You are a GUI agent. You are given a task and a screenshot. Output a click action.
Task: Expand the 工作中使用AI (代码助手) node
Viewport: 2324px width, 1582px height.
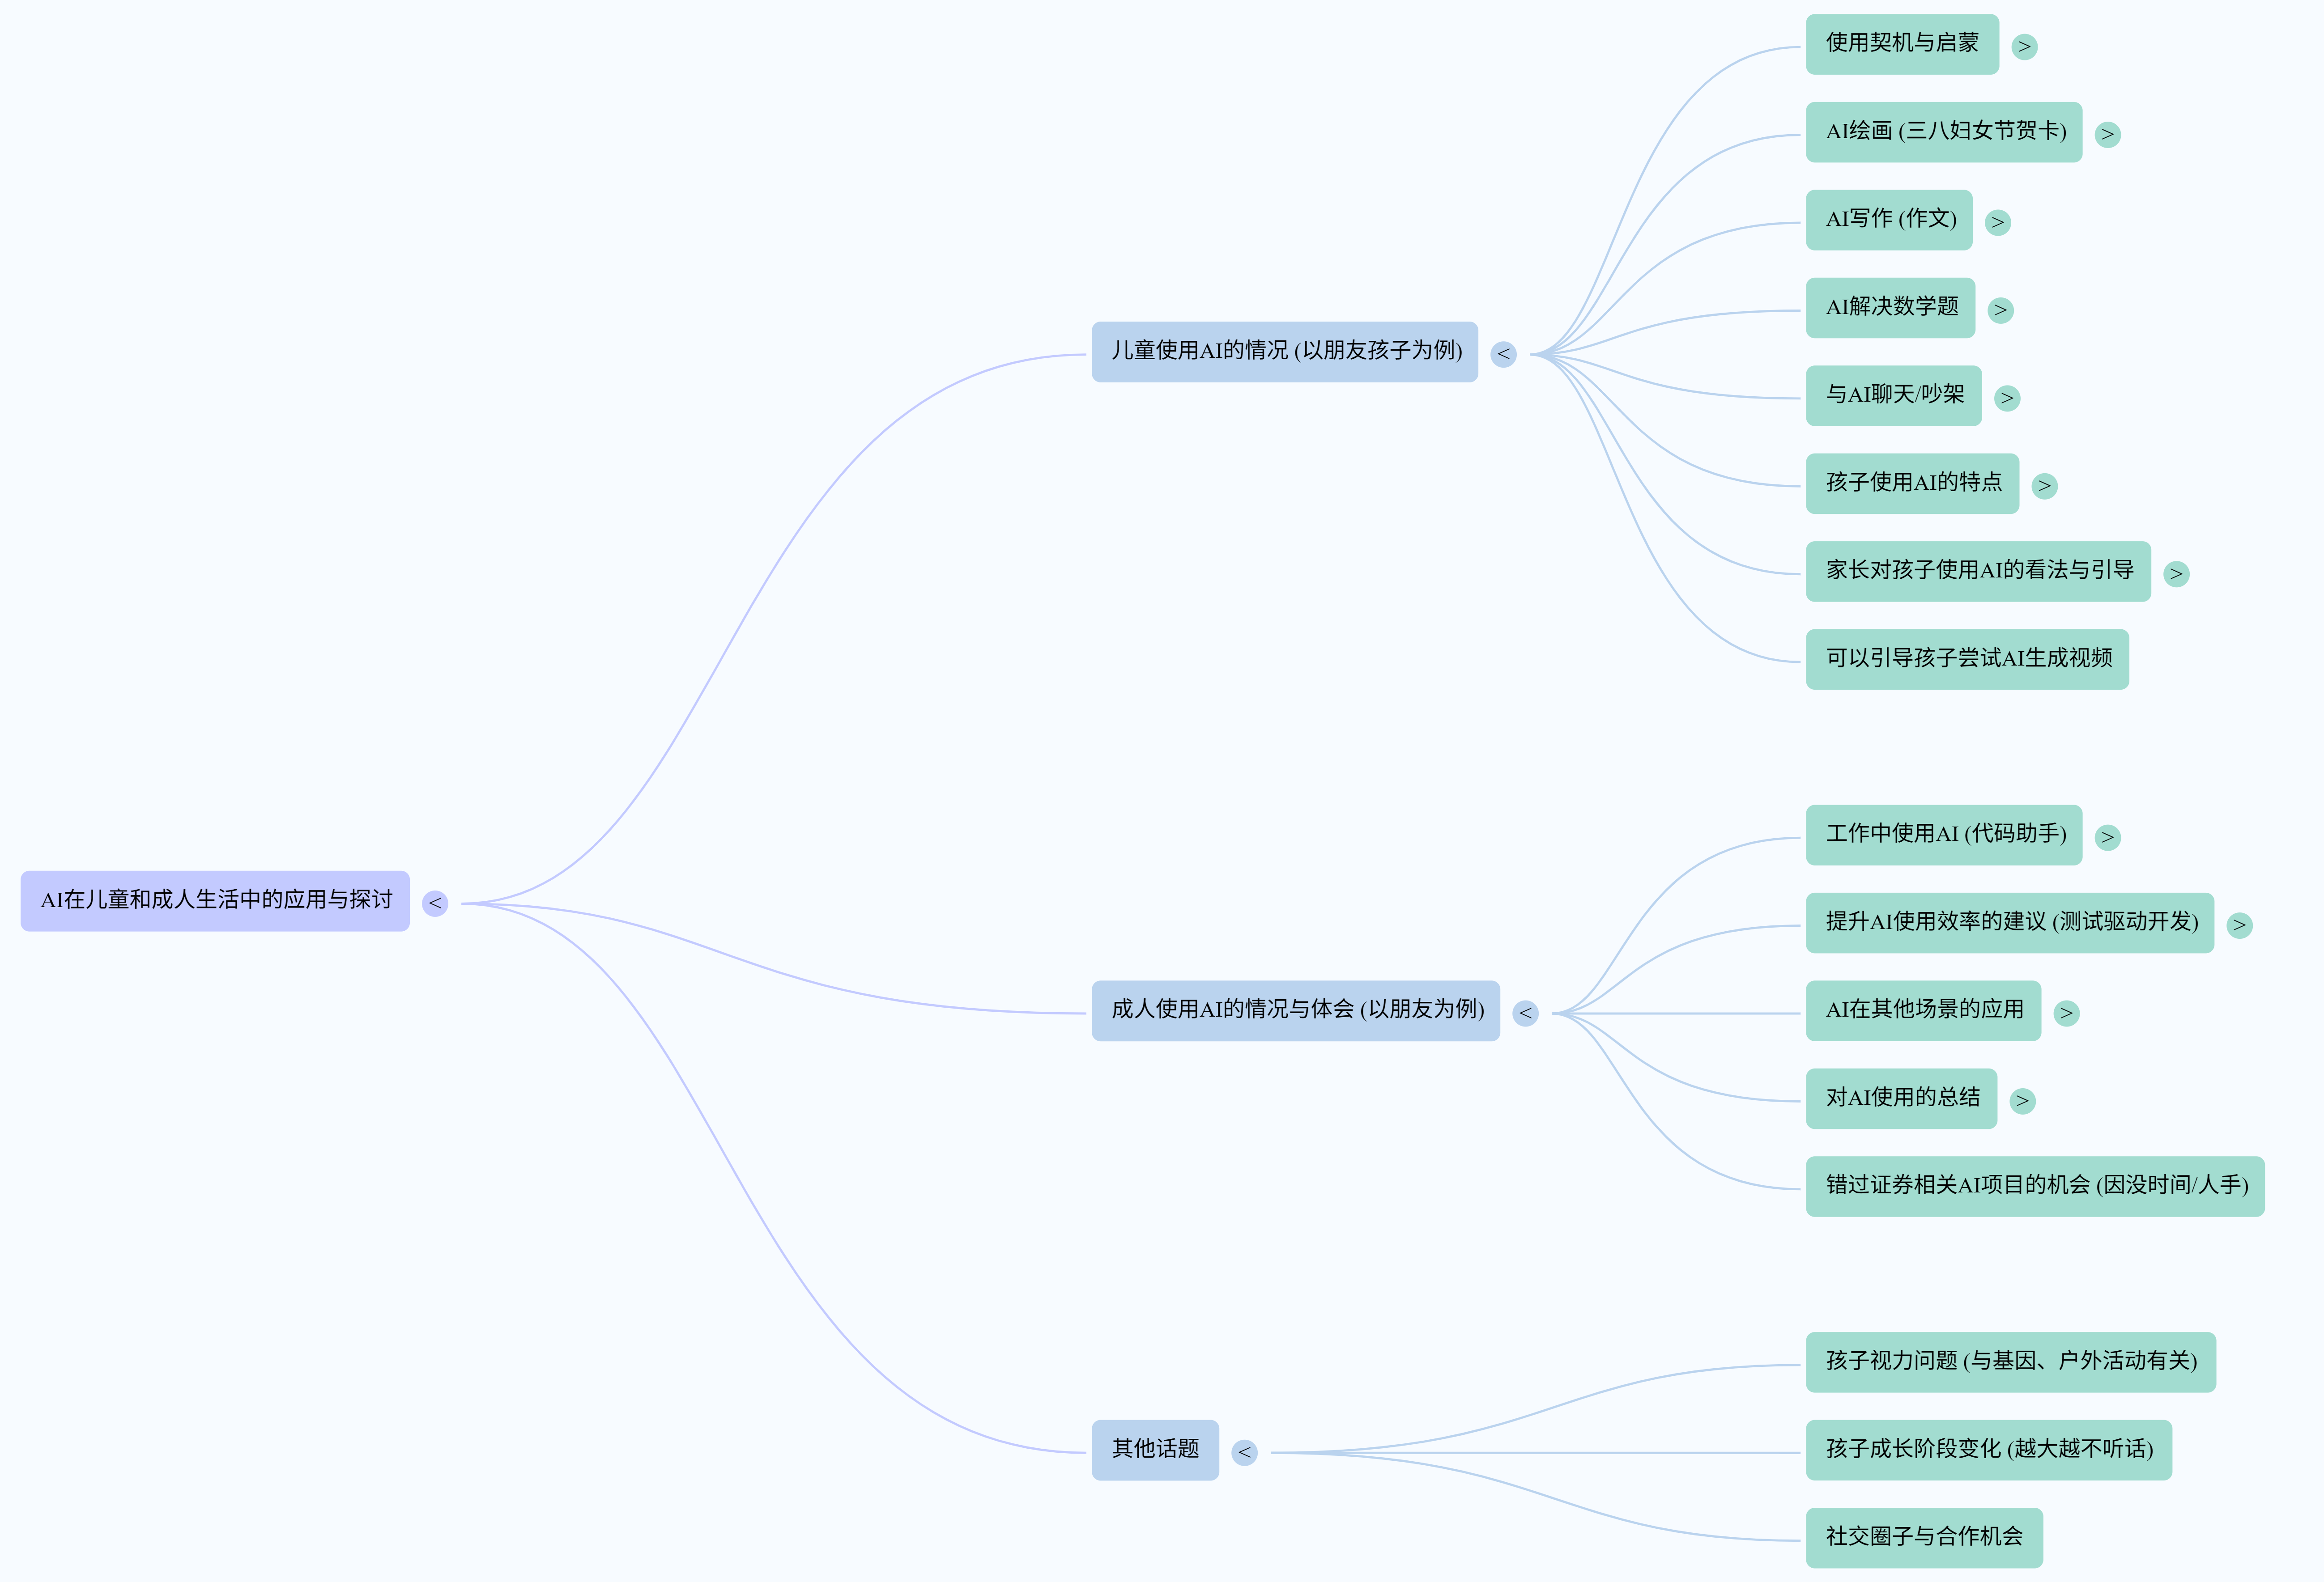click(x=2107, y=837)
